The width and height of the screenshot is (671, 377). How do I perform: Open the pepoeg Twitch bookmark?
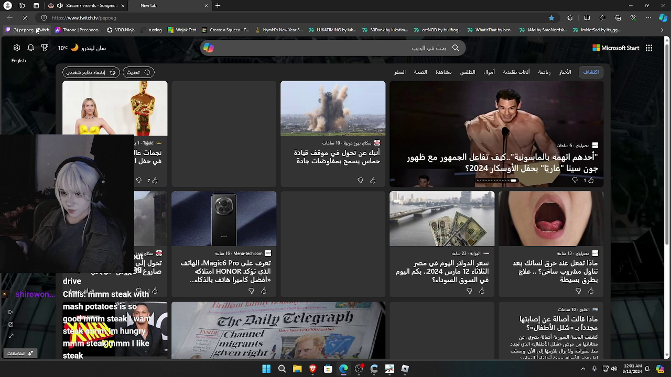pyautogui.click(x=27, y=30)
